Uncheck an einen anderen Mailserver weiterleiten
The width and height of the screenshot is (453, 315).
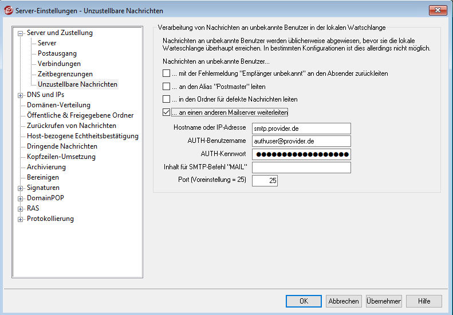tap(167, 112)
